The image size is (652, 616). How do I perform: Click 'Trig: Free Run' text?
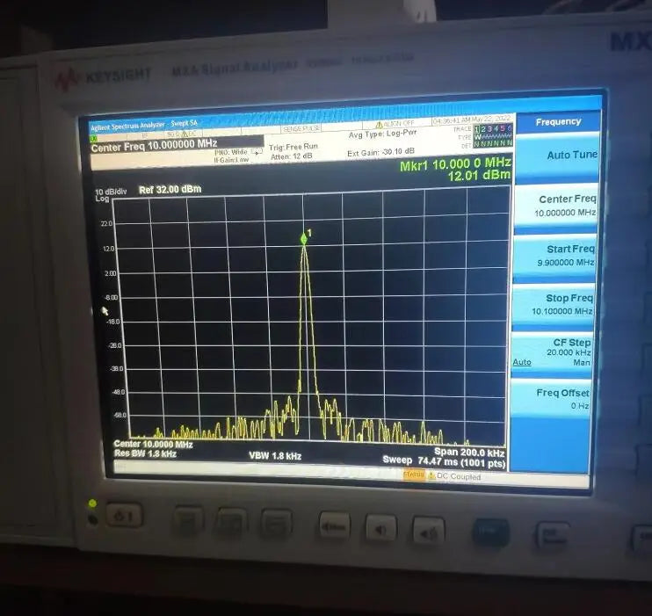pyautogui.click(x=293, y=147)
